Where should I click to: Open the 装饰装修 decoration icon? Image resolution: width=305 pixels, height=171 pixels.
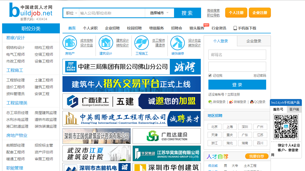pyautogui.click(x=178, y=43)
